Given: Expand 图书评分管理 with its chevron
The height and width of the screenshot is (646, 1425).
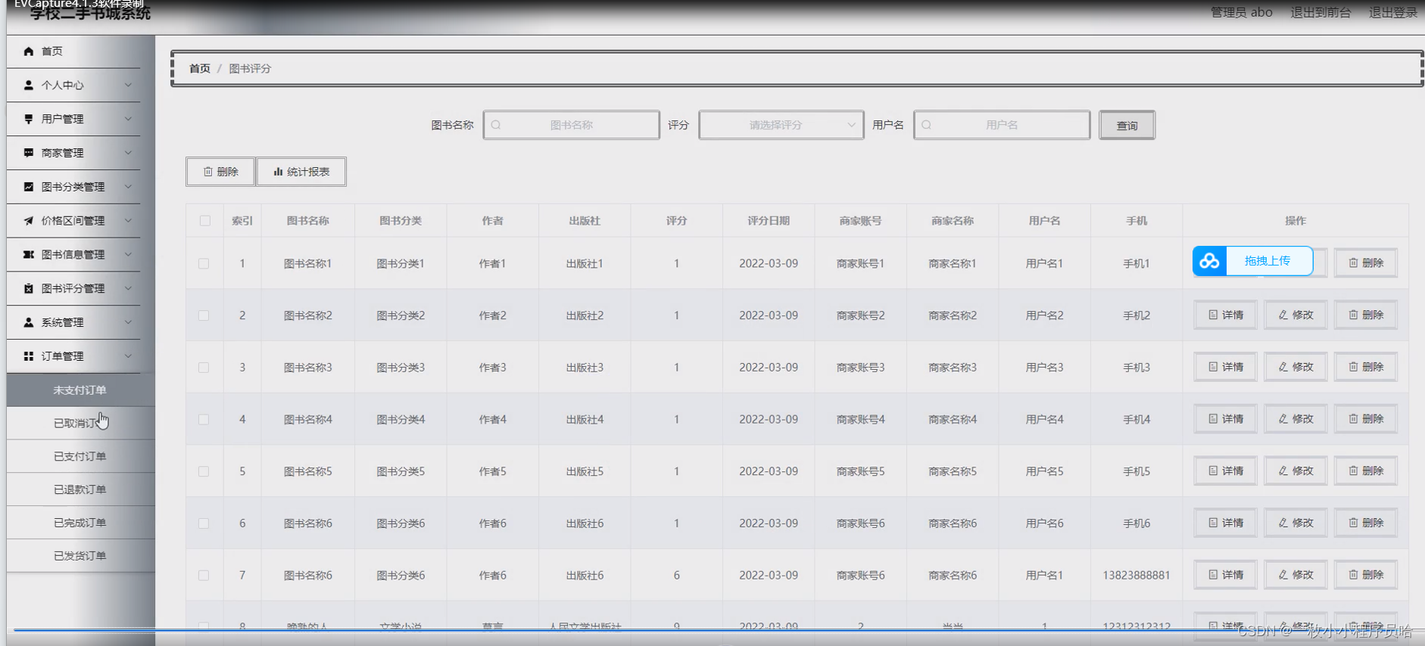Looking at the screenshot, I should point(128,288).
